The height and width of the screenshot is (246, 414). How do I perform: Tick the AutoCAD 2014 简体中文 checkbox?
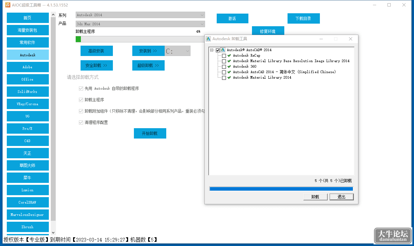224,72
